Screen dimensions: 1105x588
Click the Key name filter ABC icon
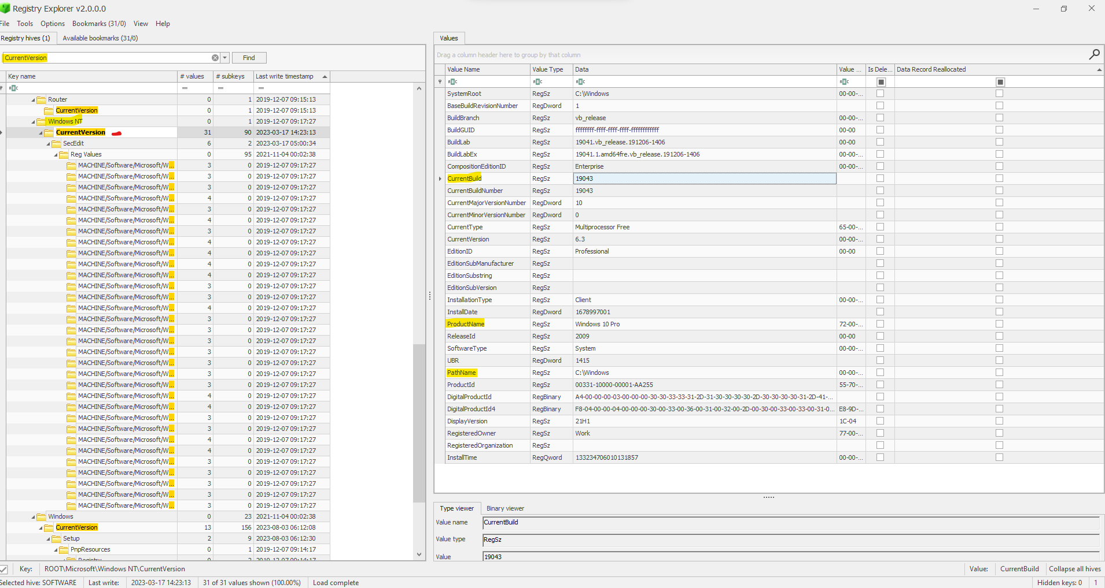pos(14,88)
